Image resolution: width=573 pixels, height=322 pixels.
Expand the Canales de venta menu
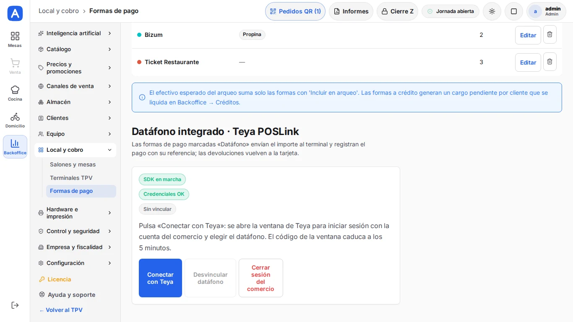click(75, 86)
